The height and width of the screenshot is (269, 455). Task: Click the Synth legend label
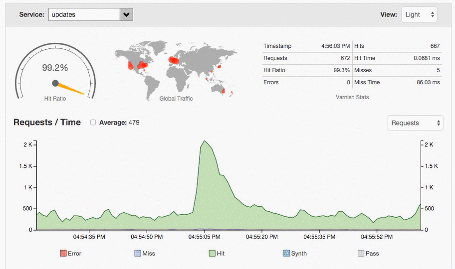tap(299, 254)
